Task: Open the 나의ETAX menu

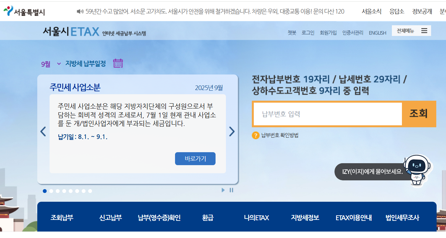Action: 256,218
